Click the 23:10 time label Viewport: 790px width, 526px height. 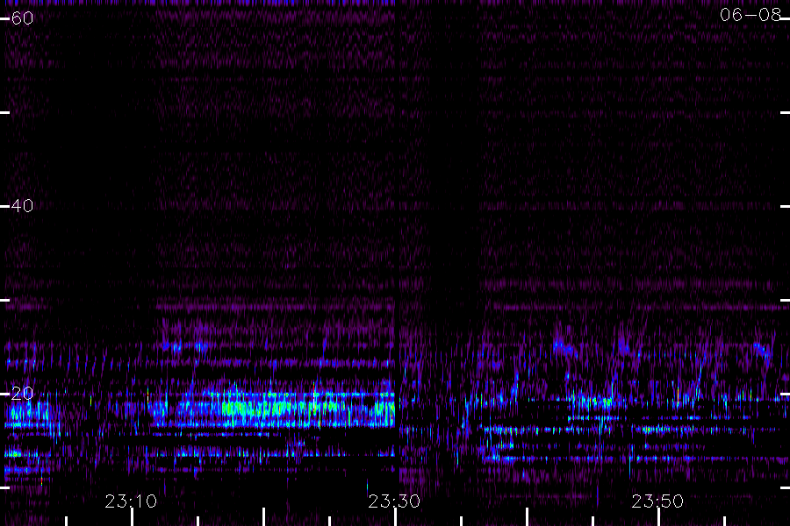(131, 501)
